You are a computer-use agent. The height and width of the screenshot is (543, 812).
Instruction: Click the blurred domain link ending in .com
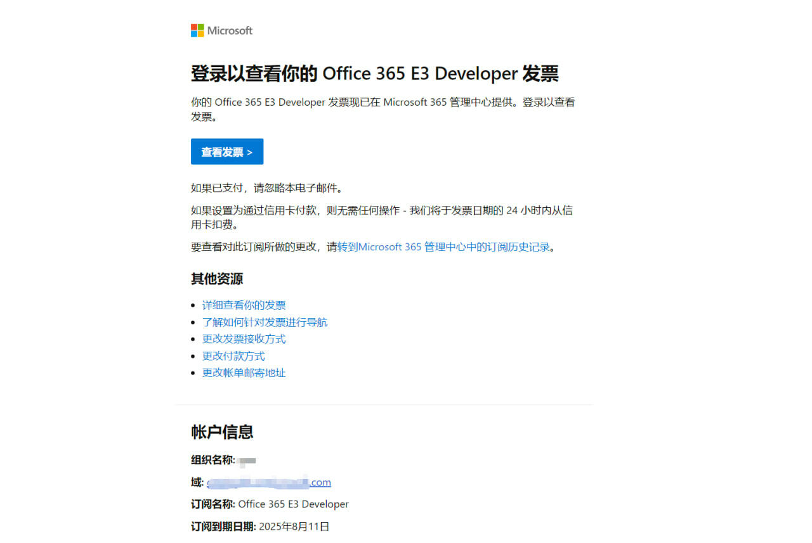pyautogui.click(x=269, y=482)
